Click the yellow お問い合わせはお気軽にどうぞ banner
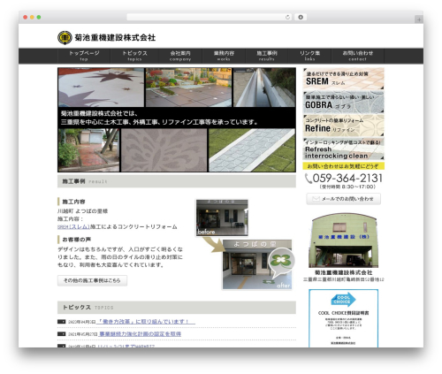Image resolution: width=442 pixels, height=374 pixels. 343,166
